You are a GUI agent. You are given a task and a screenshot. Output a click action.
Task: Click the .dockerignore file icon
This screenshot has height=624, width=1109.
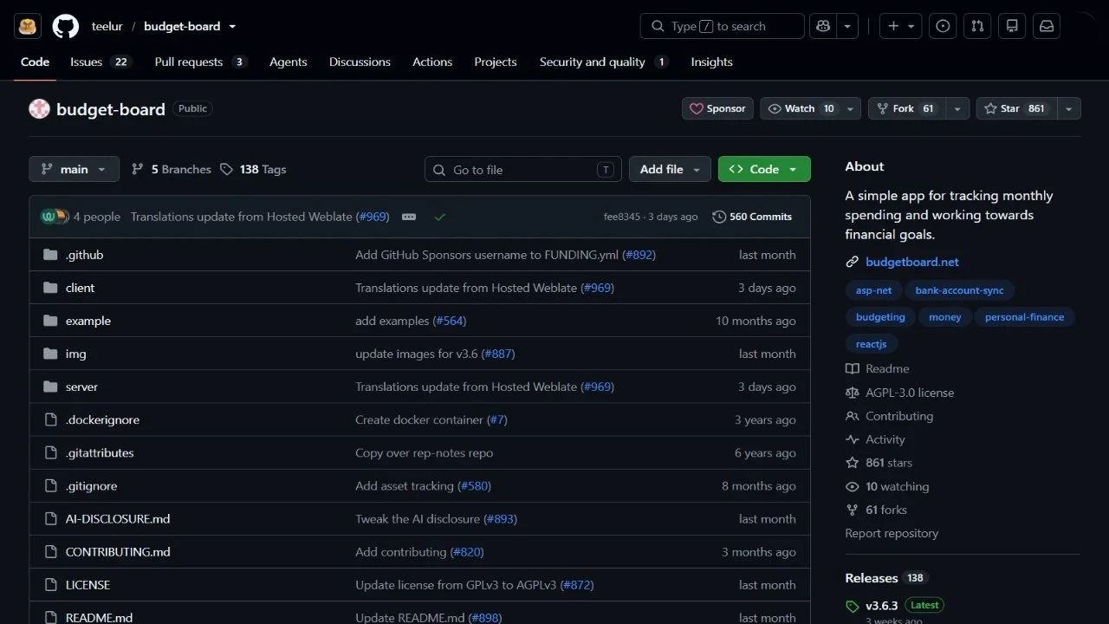click(50, 419)
